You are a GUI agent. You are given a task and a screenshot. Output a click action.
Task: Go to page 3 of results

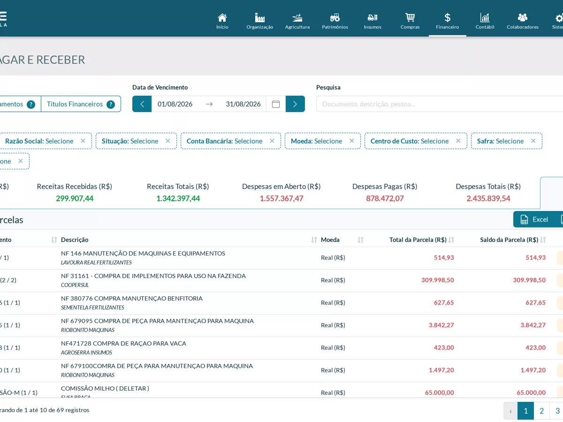coord(557,411)
